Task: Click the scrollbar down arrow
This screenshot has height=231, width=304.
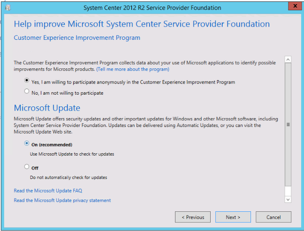Action: (x=288, y=200)
